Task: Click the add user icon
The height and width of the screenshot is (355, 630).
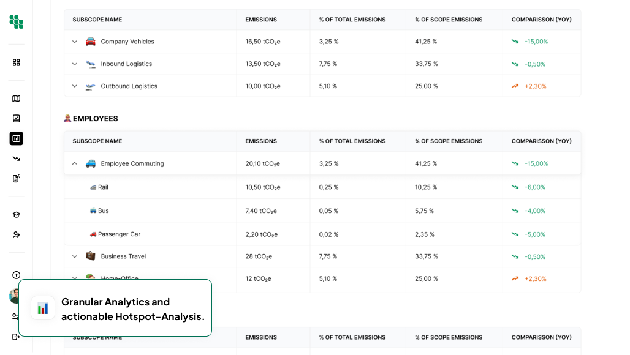Action: tap(17, 235)
